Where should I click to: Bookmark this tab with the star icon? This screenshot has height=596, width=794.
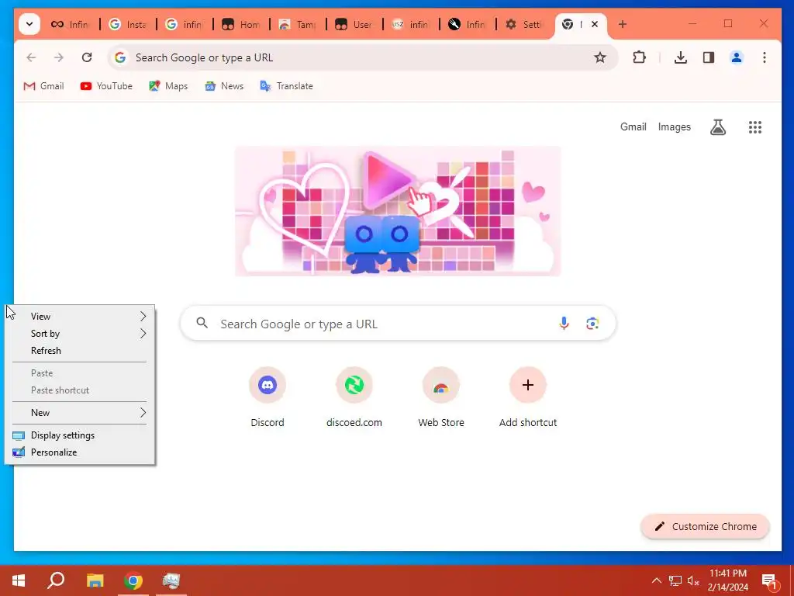tap(600, 57)
